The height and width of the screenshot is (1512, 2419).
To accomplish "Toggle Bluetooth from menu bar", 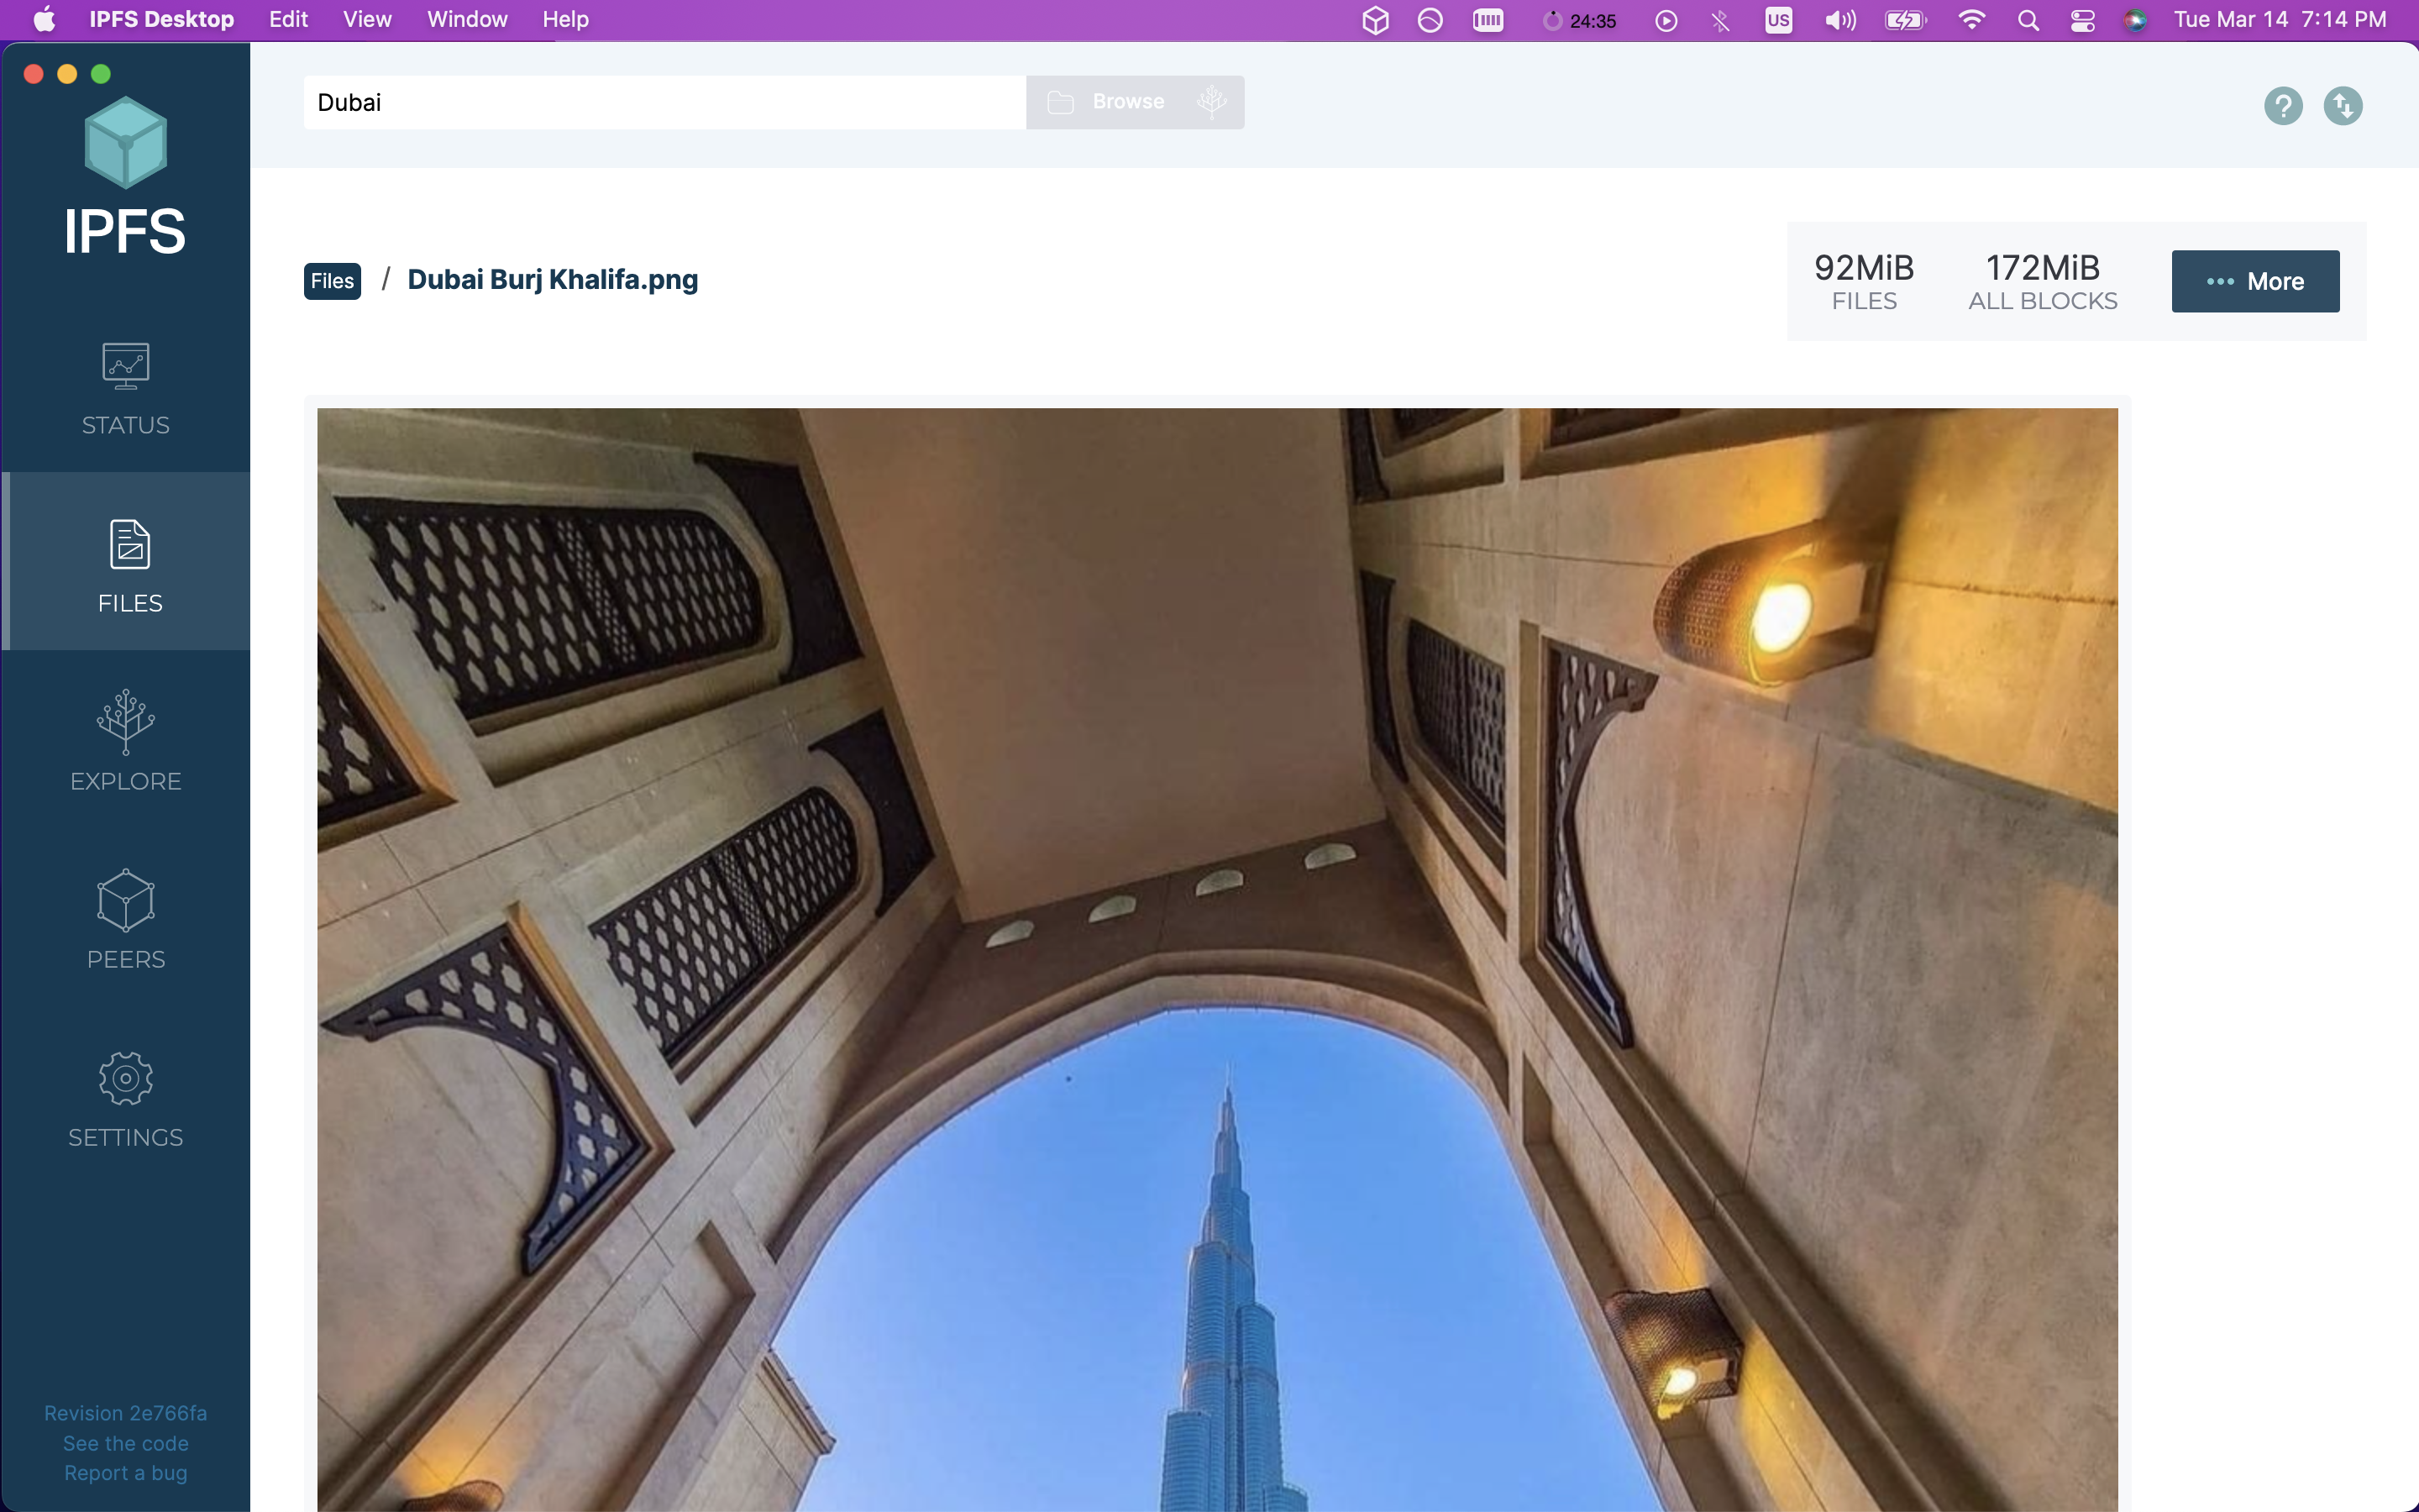I will pos(1720,20).
